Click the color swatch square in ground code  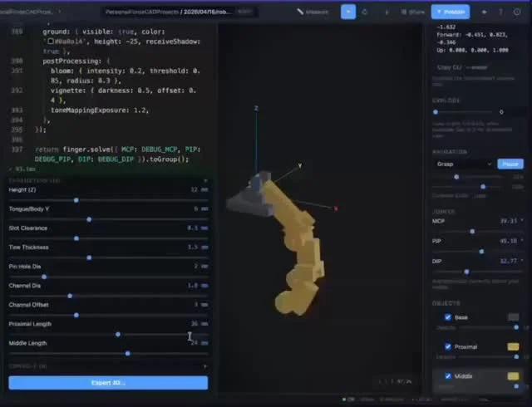(x=51, y=42)
